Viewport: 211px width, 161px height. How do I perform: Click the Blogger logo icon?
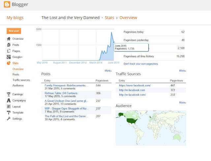click(x=7, y=4)
